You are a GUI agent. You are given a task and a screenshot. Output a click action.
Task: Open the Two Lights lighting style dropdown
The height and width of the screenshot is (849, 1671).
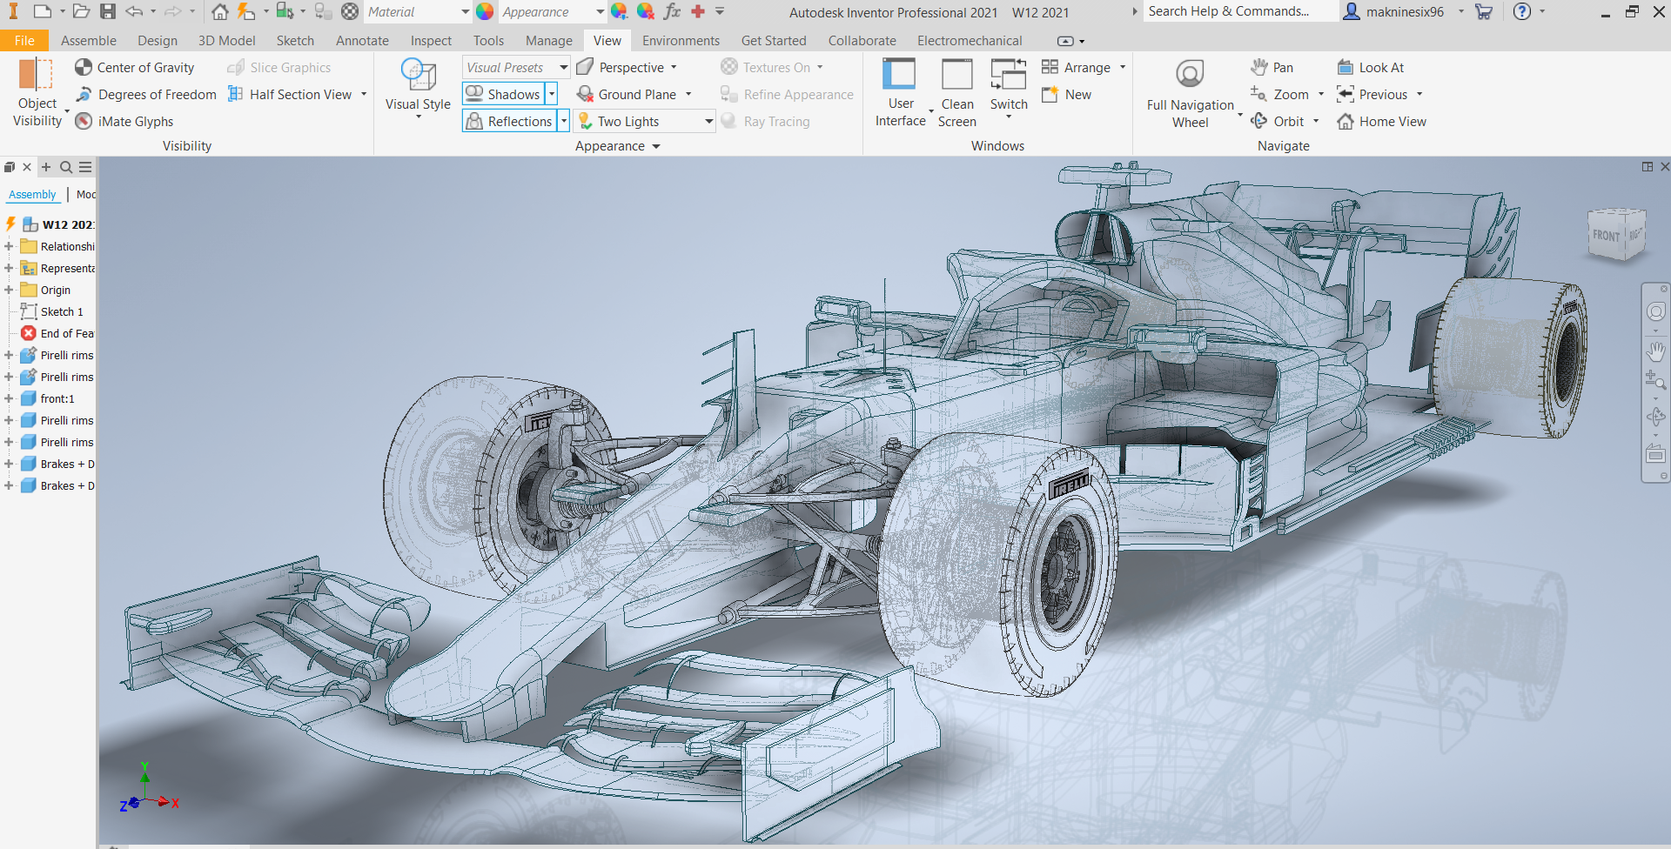(x=708, y=121)
